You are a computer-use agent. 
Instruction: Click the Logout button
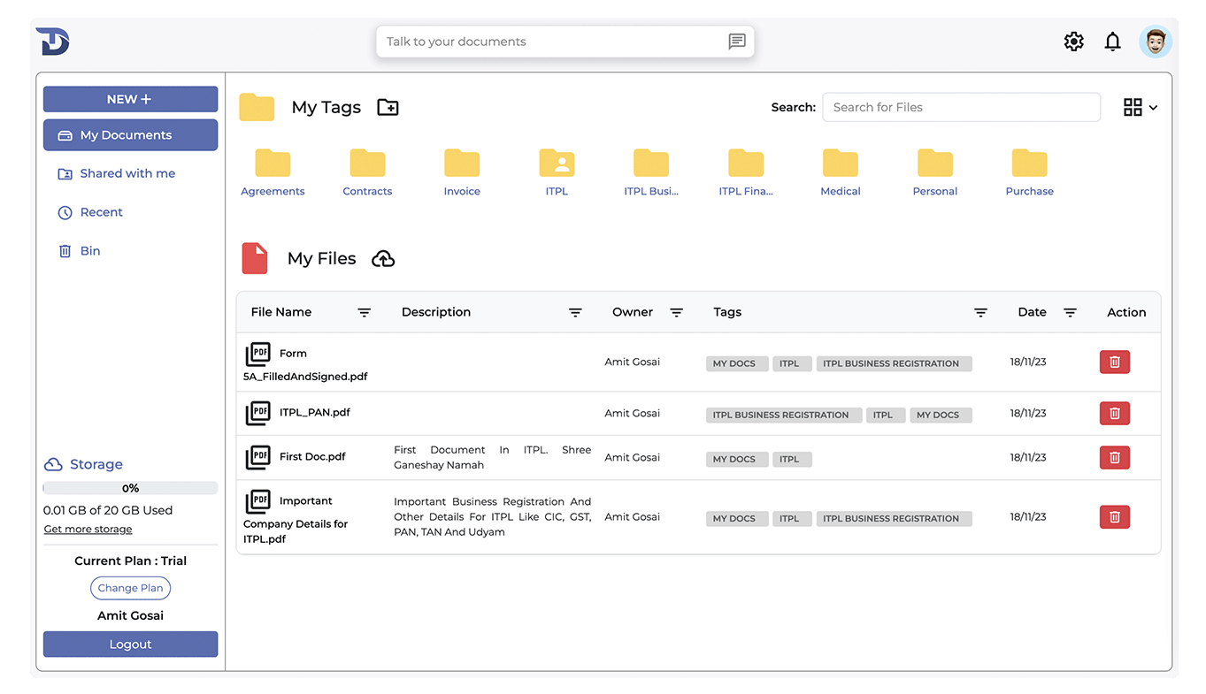click(x=130, y=644)
